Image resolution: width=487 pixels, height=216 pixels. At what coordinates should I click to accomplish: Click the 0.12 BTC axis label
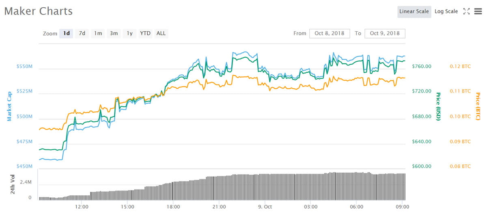coord(460,66)
